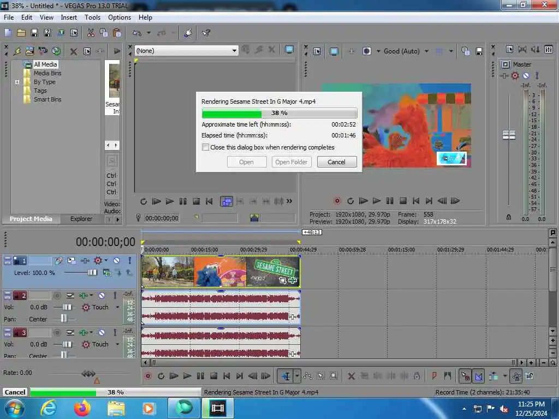Check Close this dialog box when rendering completes
Screen dimensions: 559x419
(205, 147)
